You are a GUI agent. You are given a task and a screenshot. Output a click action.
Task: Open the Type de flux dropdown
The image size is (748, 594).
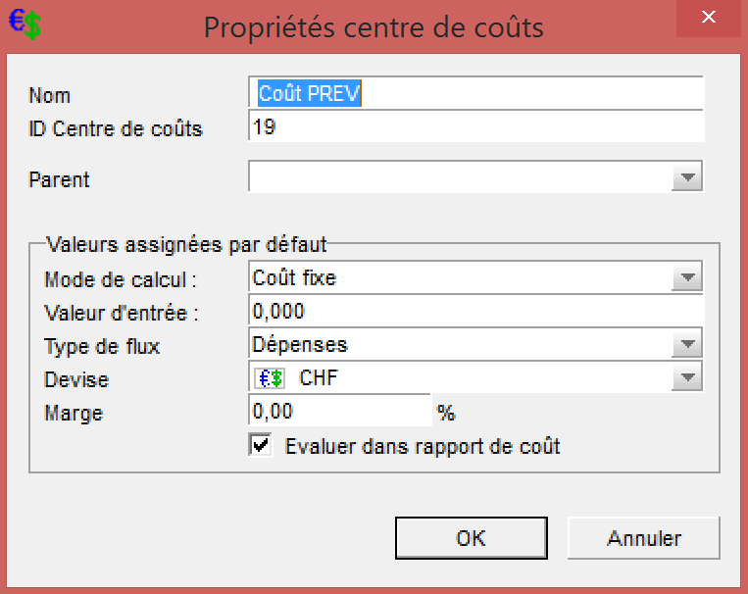[687, 345]
